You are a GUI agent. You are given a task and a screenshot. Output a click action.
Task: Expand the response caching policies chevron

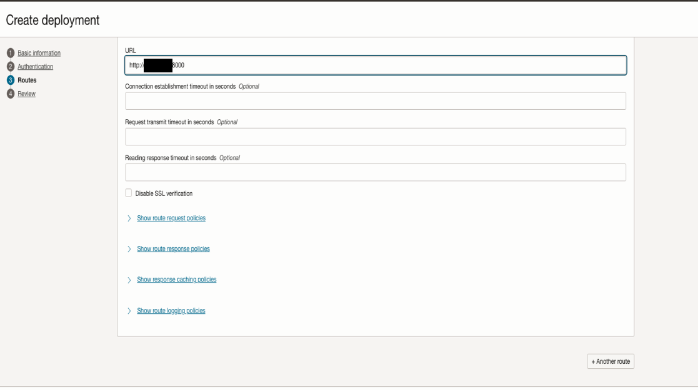click(x=127, y=279)
